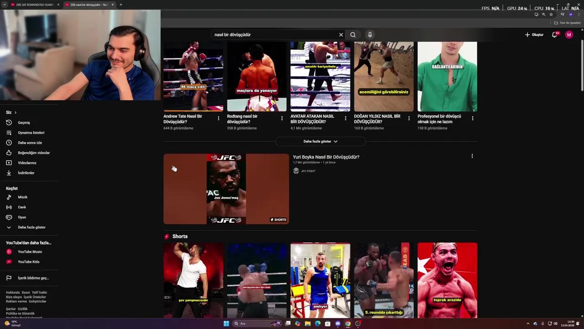The image size is (584, 329).
Task: Click the Windows taskbar search box
Action: (258, 324)
